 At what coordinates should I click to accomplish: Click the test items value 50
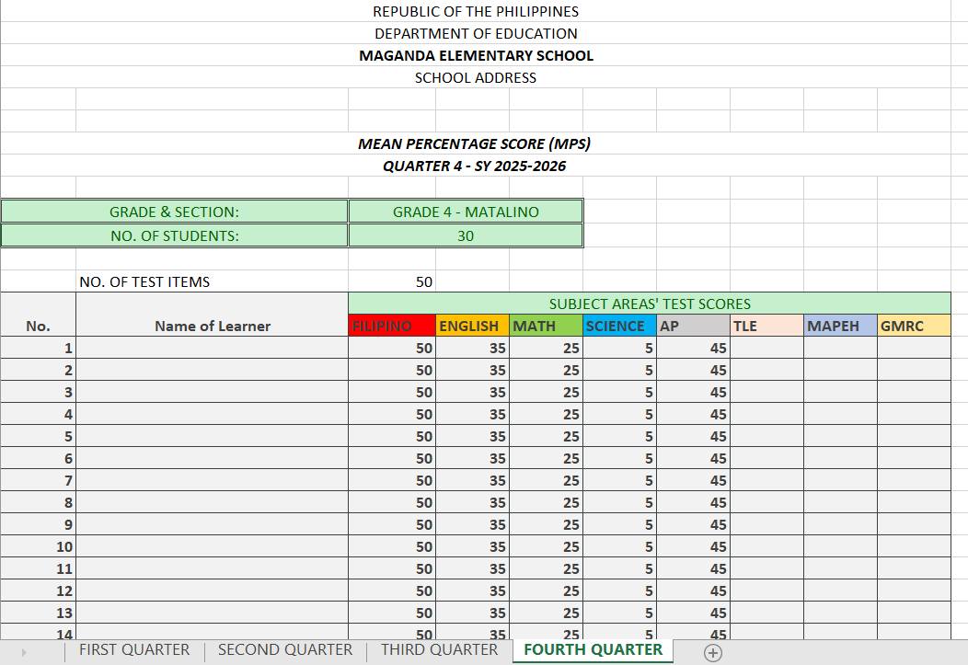[x=392, y=281]
